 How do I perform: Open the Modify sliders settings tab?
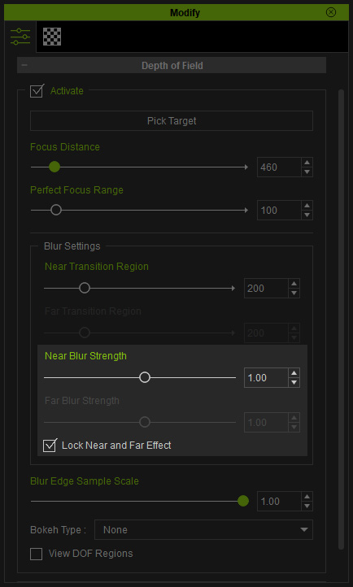point(20,37)
